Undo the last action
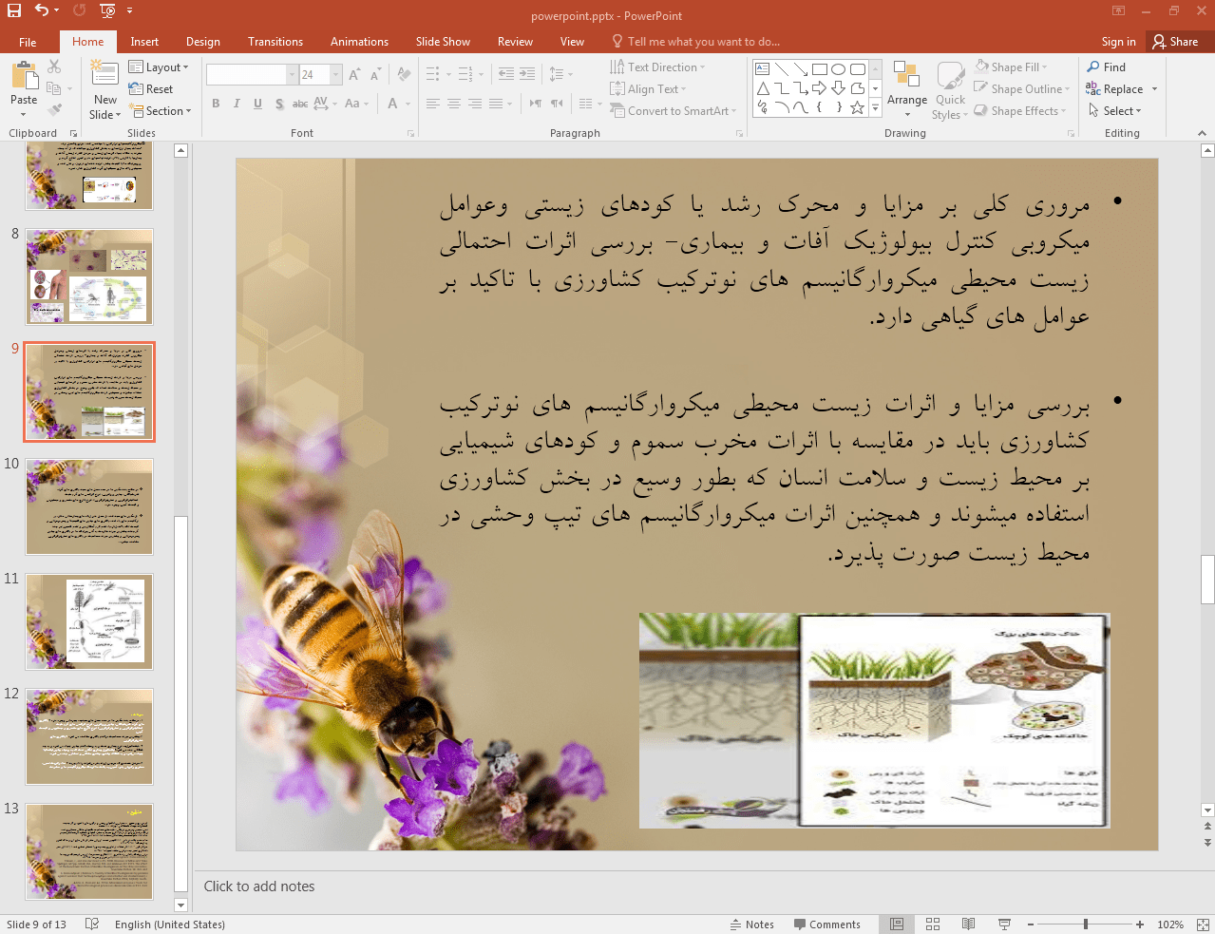Image resolution: width=1215 pixels, height=934 pixels. pyautogui.click(x=41, y=10)
